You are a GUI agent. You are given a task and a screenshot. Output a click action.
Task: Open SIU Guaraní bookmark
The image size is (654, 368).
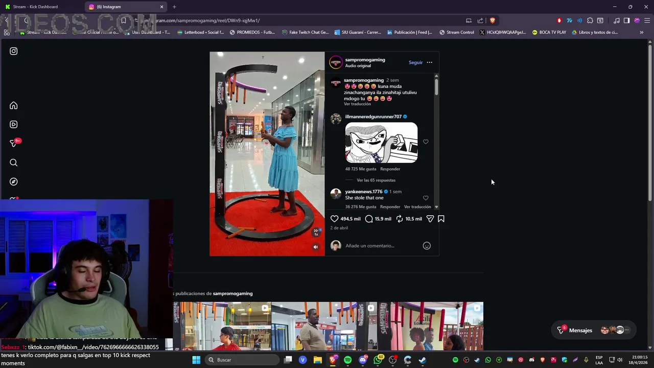358,32
